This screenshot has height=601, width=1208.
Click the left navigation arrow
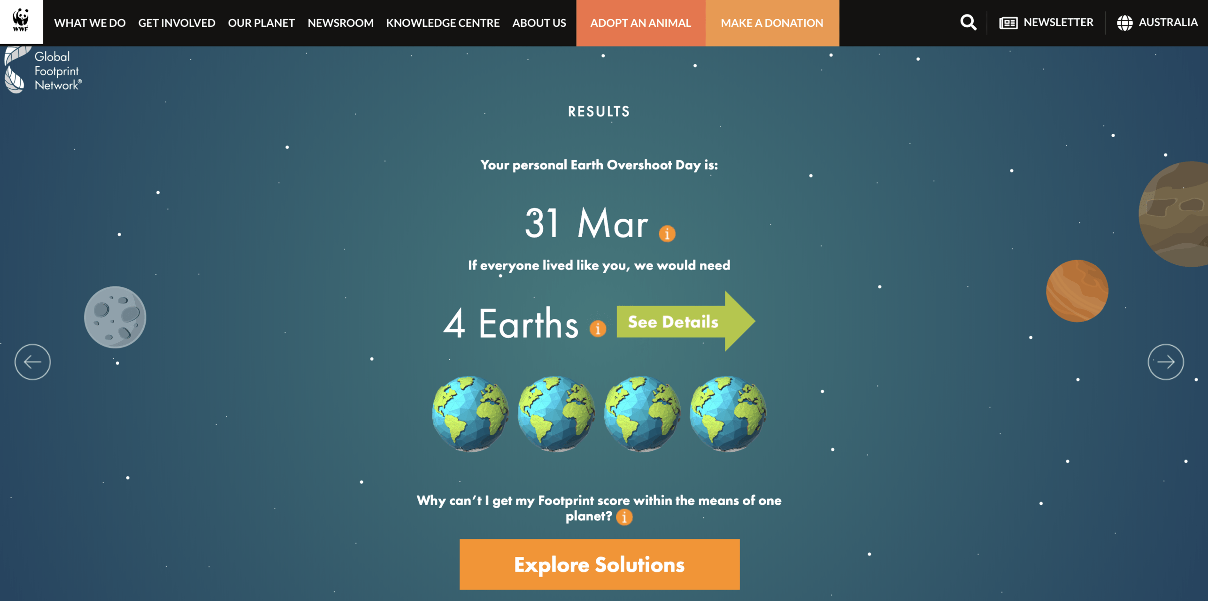pos(32,362)
